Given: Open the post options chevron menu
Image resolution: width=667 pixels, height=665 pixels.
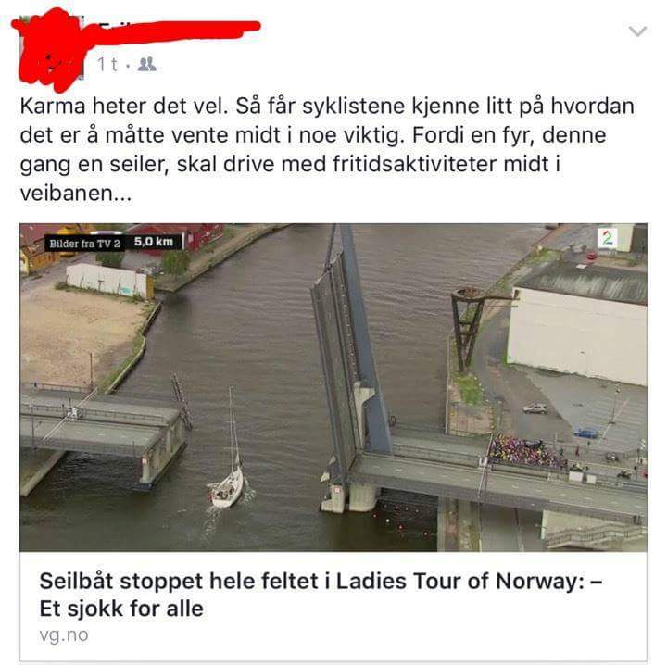Looking at the screenshot, I should coord(637,31).
